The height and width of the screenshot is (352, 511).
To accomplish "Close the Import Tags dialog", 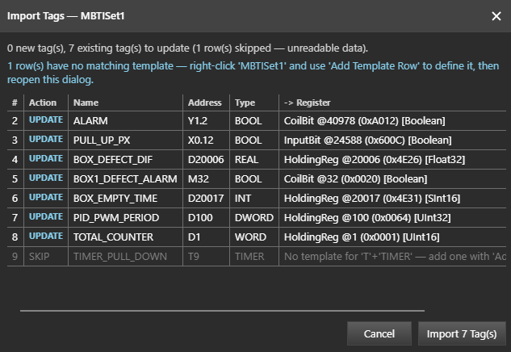I will pyautogui.click(x=496, y=16).
